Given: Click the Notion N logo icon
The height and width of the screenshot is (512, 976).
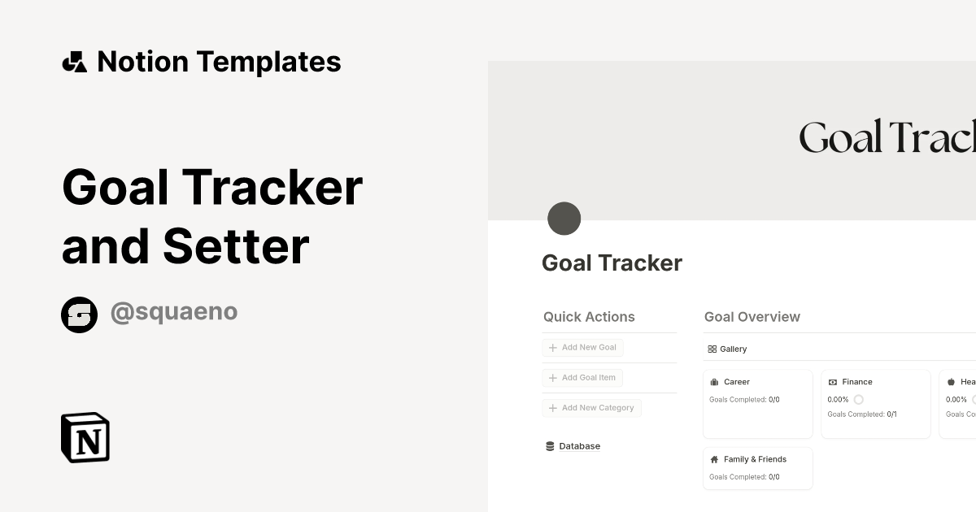Looking at the screenshot, I should click(85, 438).
